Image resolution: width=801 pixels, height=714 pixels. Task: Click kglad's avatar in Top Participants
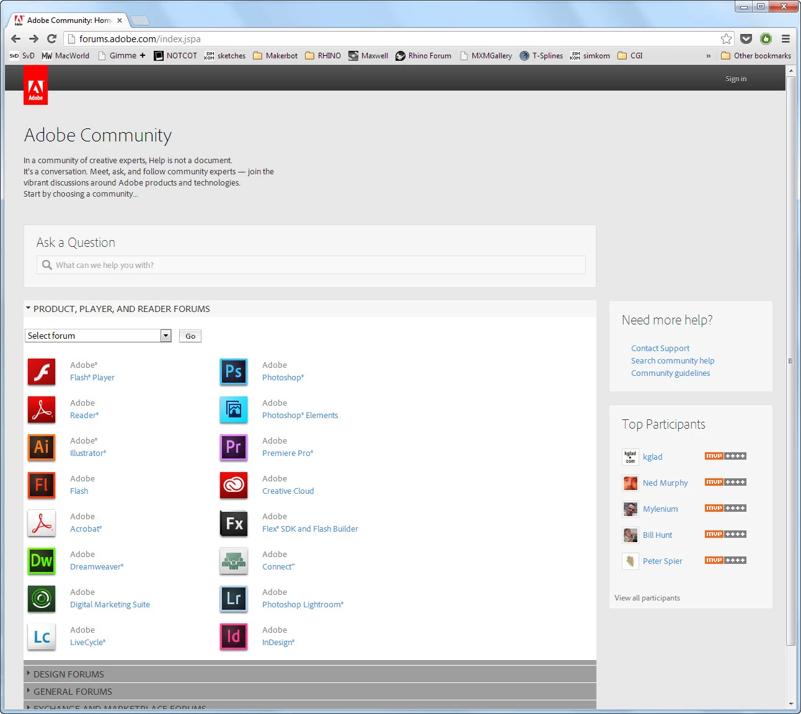630,457
